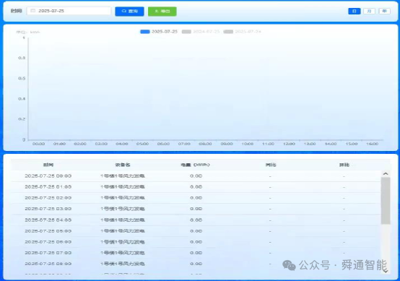Click the 同比 dash in the 02:00 row
This screenshot has height=281, width=400.
tap(270, 198)
